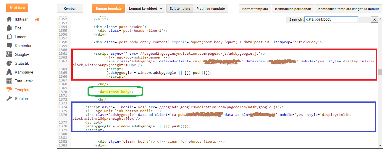The width and height of the screenshot is (386, 150).
Task: Click the Laman pages icon
Action: (9, 37)
